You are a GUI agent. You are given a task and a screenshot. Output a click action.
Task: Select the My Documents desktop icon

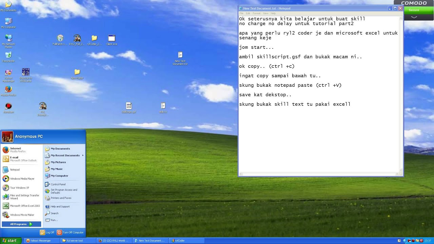(x=8, y=6)
